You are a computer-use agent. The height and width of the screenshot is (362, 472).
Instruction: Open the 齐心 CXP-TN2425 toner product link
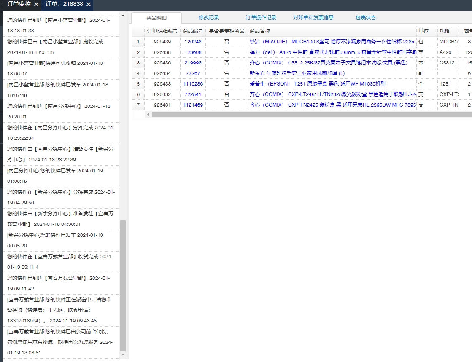333,105
